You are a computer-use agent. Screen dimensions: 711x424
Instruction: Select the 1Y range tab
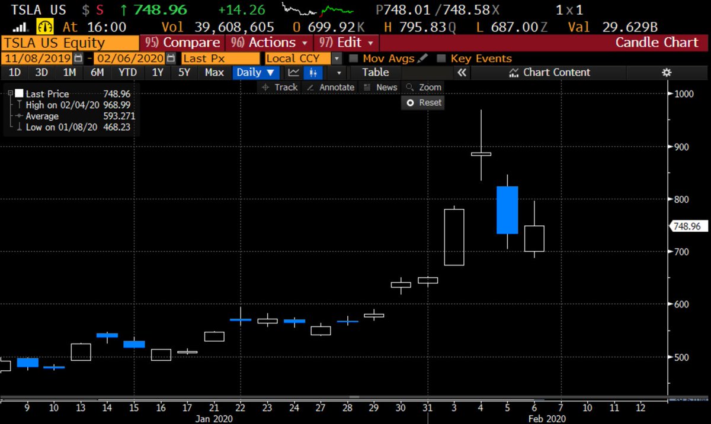[158, 72]
